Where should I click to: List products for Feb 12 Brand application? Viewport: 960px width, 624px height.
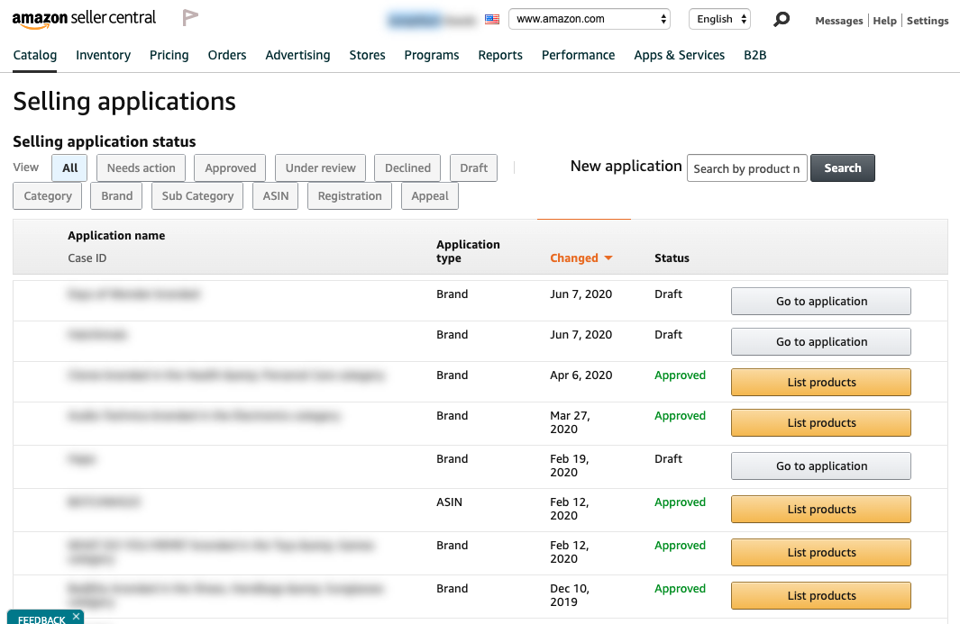821,553
